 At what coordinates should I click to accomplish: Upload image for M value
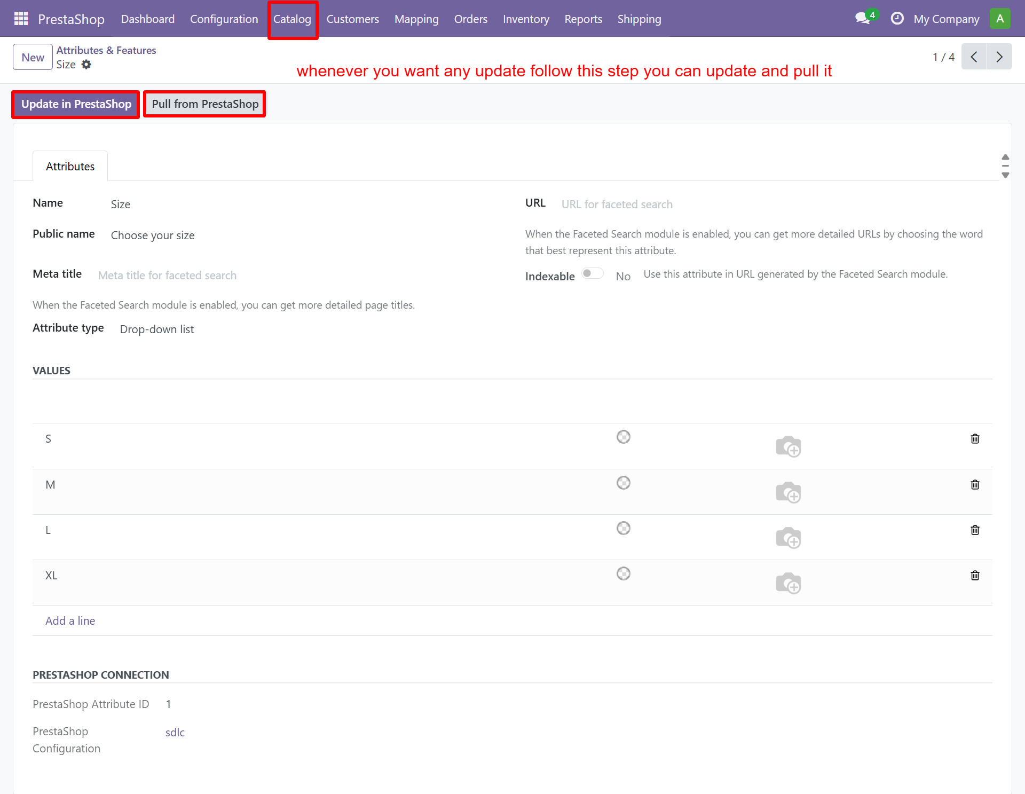coord(788,492)
